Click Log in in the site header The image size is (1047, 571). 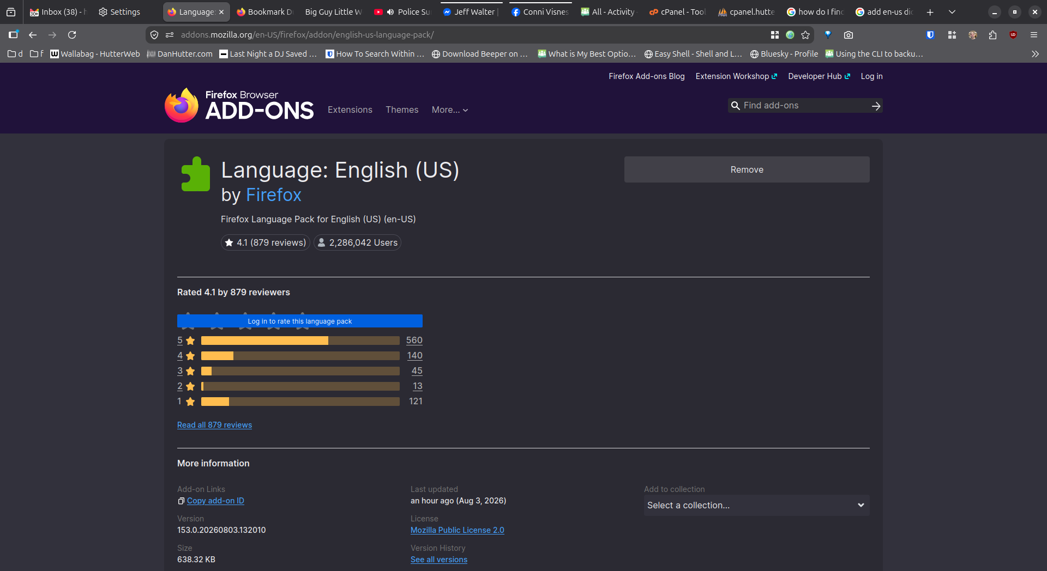pos(871,76)
